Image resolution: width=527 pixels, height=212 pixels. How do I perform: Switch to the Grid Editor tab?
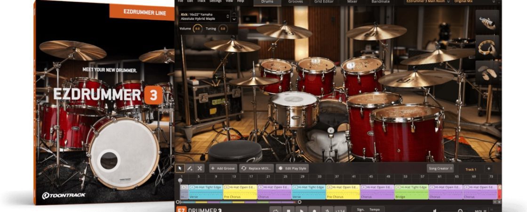pyautogui.click(x=324, y=2)
